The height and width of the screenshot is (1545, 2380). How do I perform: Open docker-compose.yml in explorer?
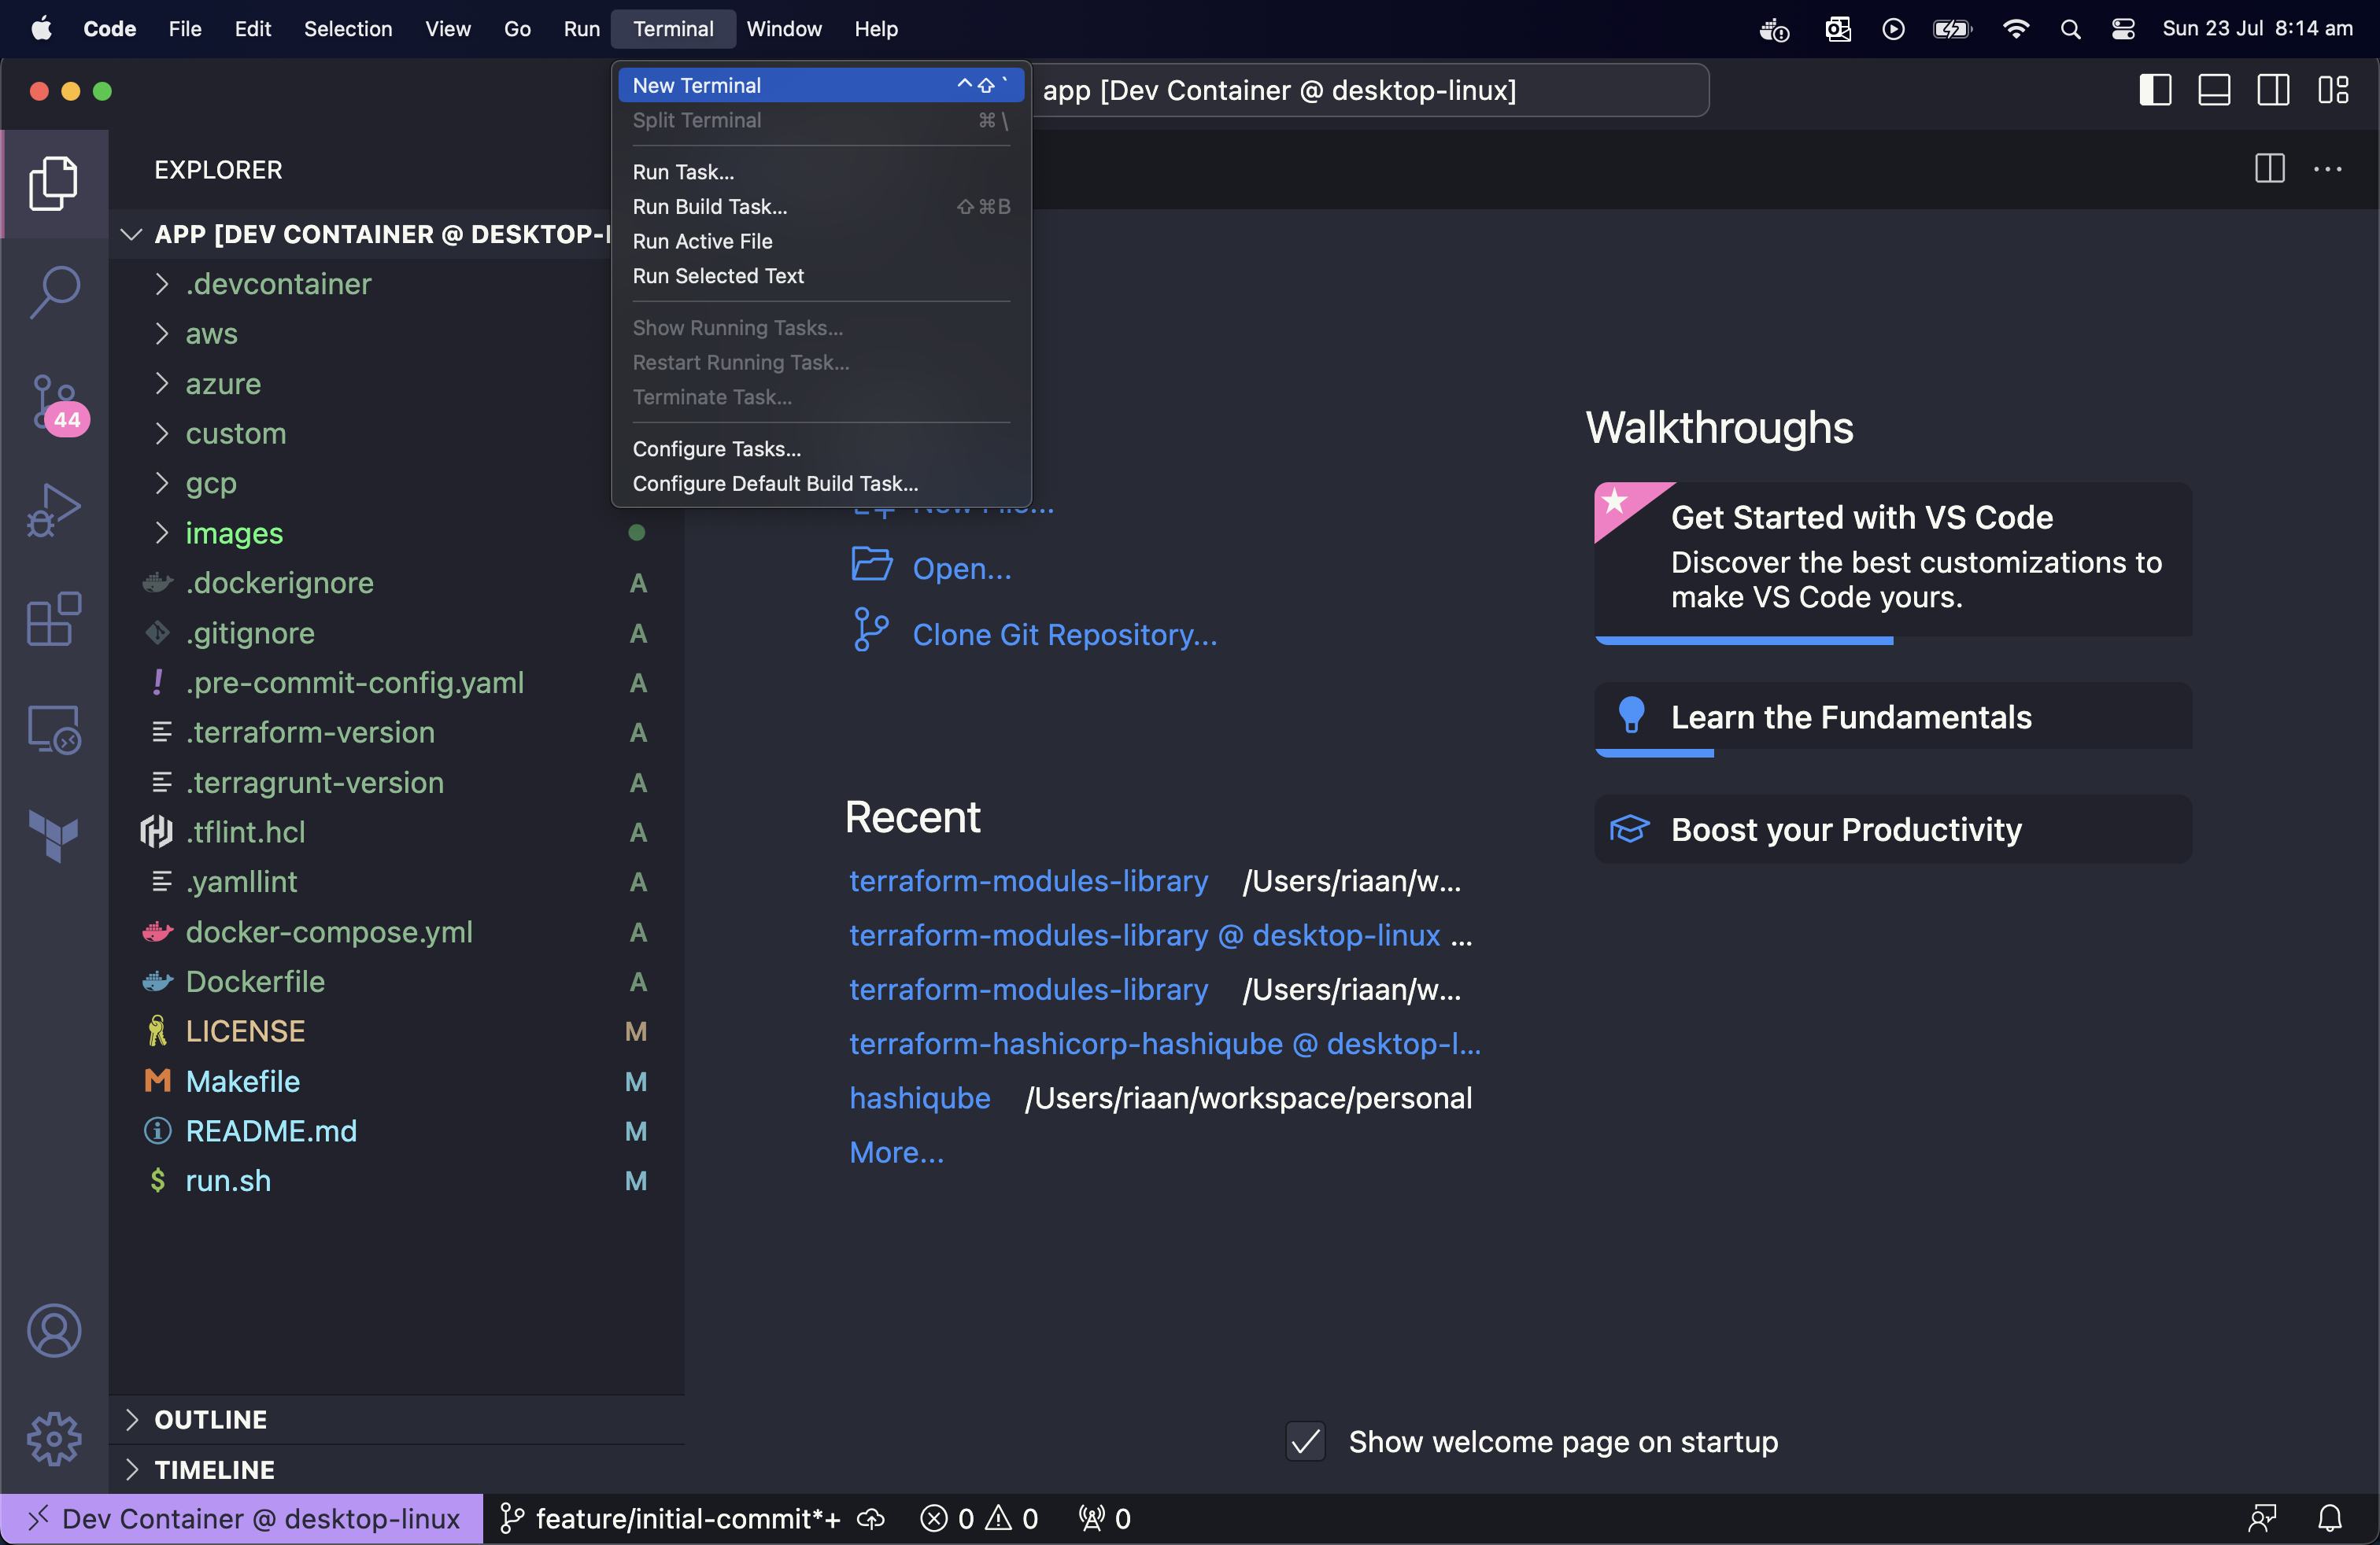(329, 931)
